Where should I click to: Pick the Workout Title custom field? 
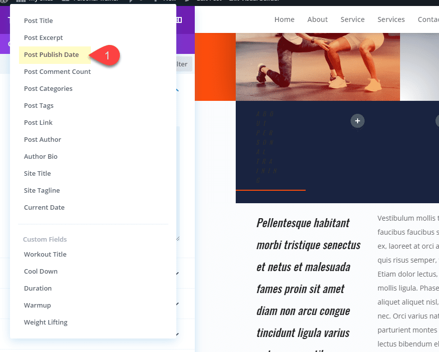click(45, 254)
